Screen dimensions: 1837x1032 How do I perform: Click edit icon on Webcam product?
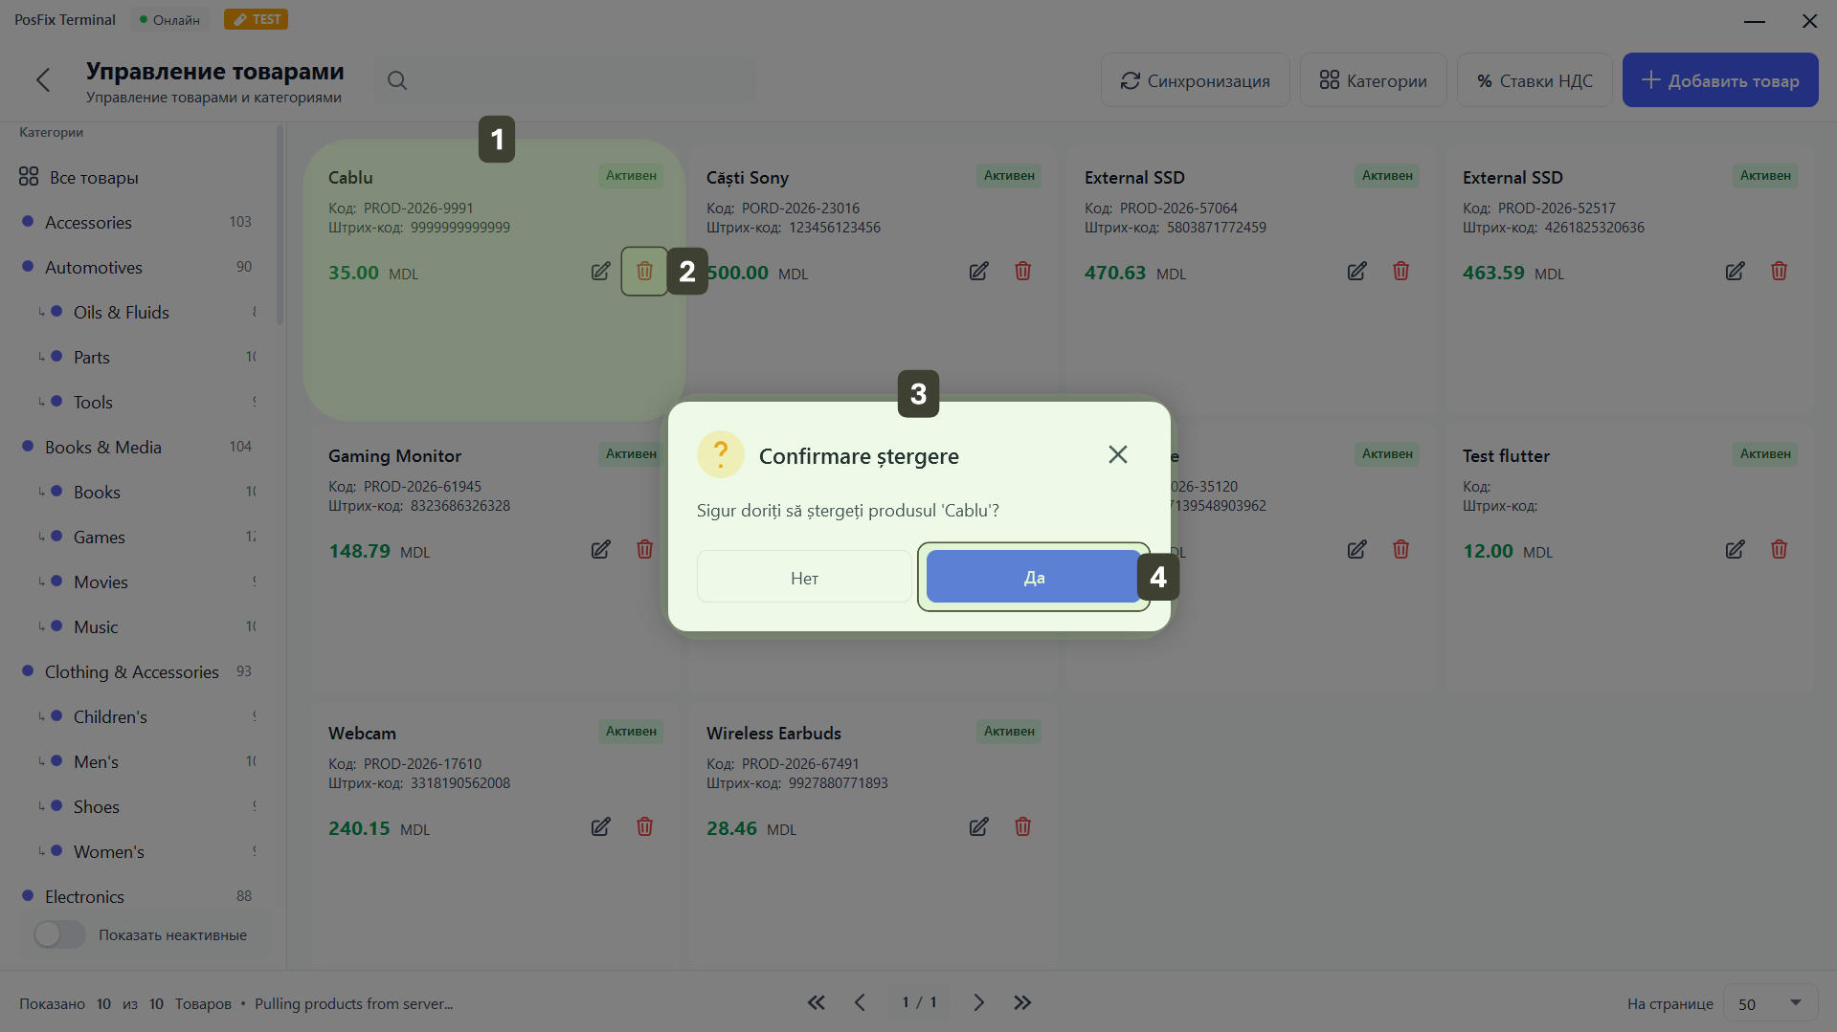600,827
